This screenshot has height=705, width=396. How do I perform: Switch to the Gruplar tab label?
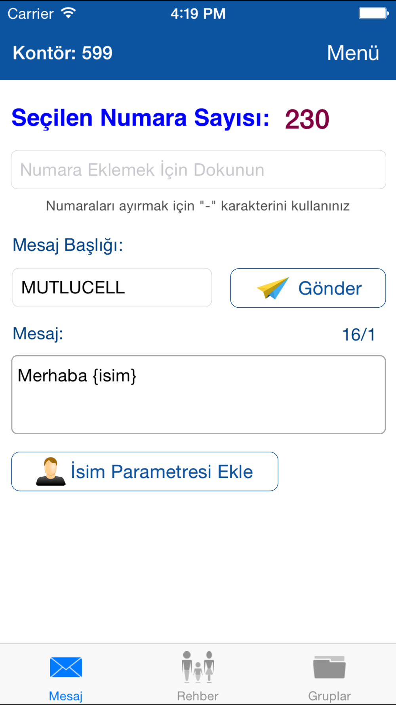click(329, 696)
